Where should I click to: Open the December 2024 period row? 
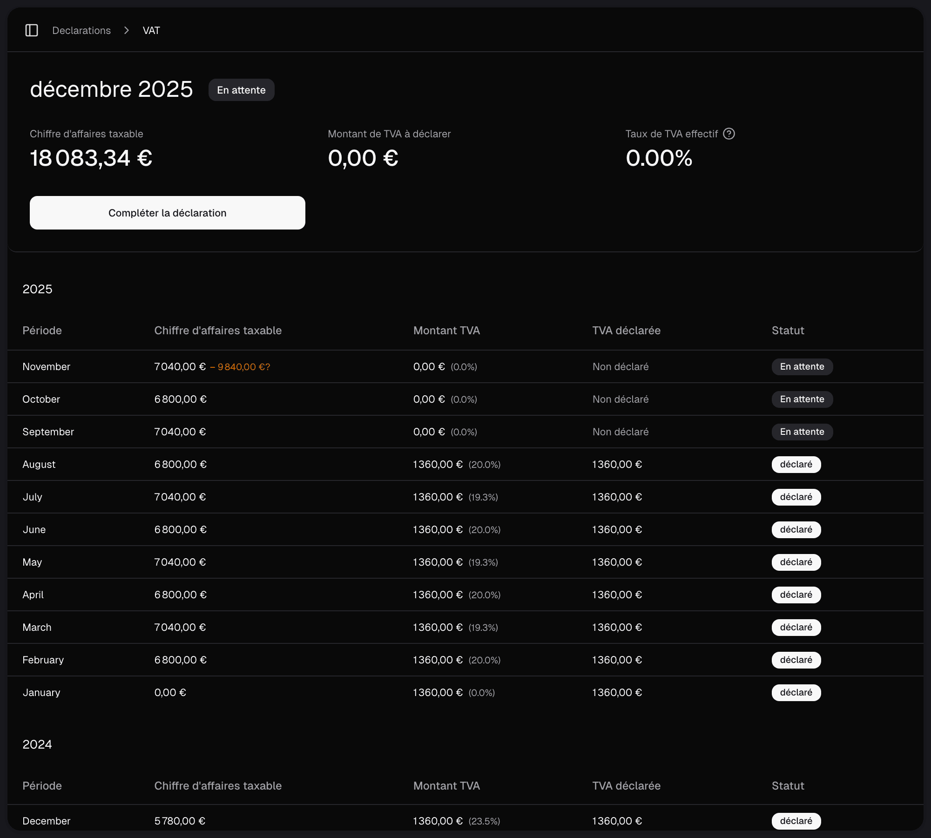click(x=46, y=821)
